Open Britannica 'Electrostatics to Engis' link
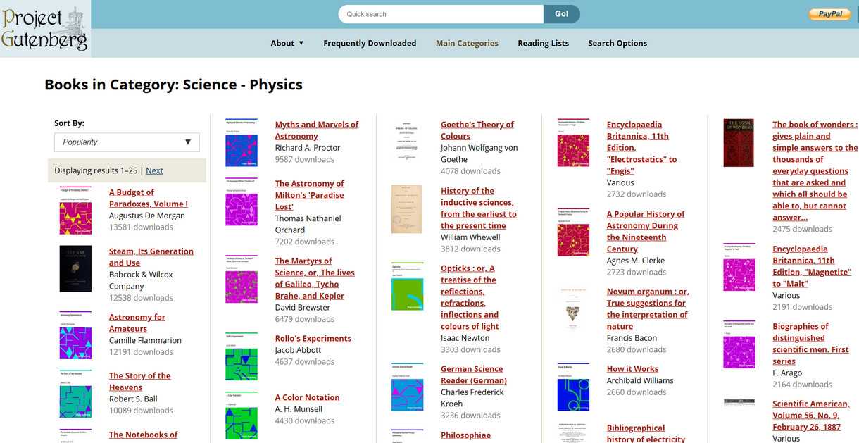The image size is (859, 443). tap(641, 148)
